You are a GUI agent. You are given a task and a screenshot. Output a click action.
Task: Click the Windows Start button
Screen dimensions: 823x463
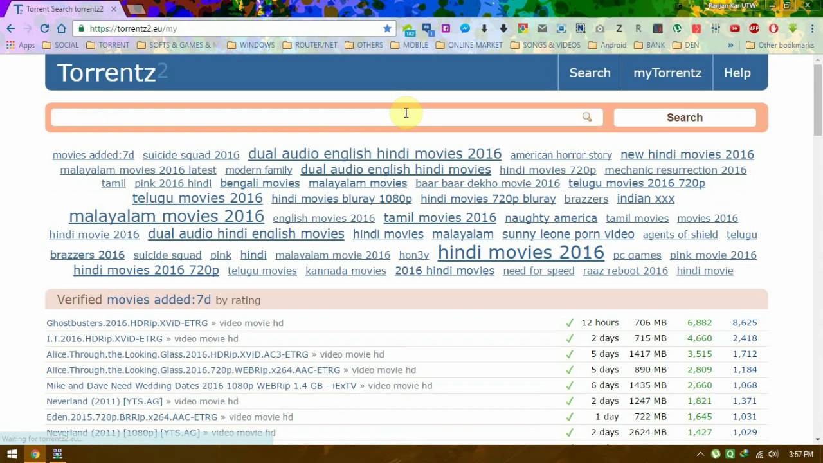coord(12,454)
